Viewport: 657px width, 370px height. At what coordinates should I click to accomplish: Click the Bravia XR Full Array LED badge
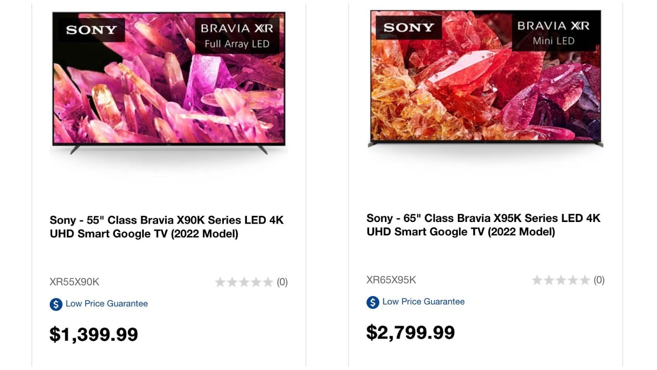[237, 36]
